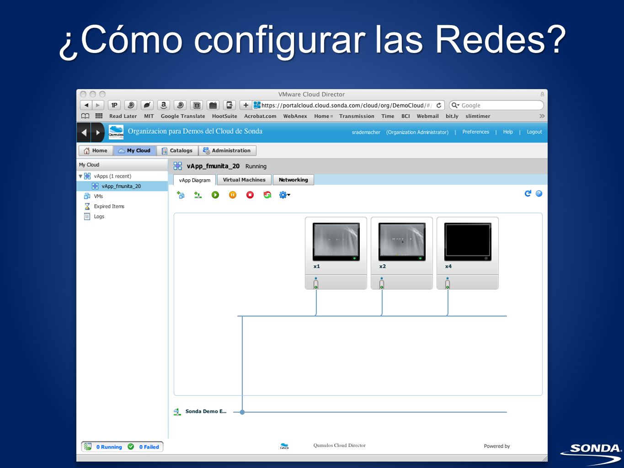Open the Preferences link
Screen dimensions: 624x468
[475, 132]
